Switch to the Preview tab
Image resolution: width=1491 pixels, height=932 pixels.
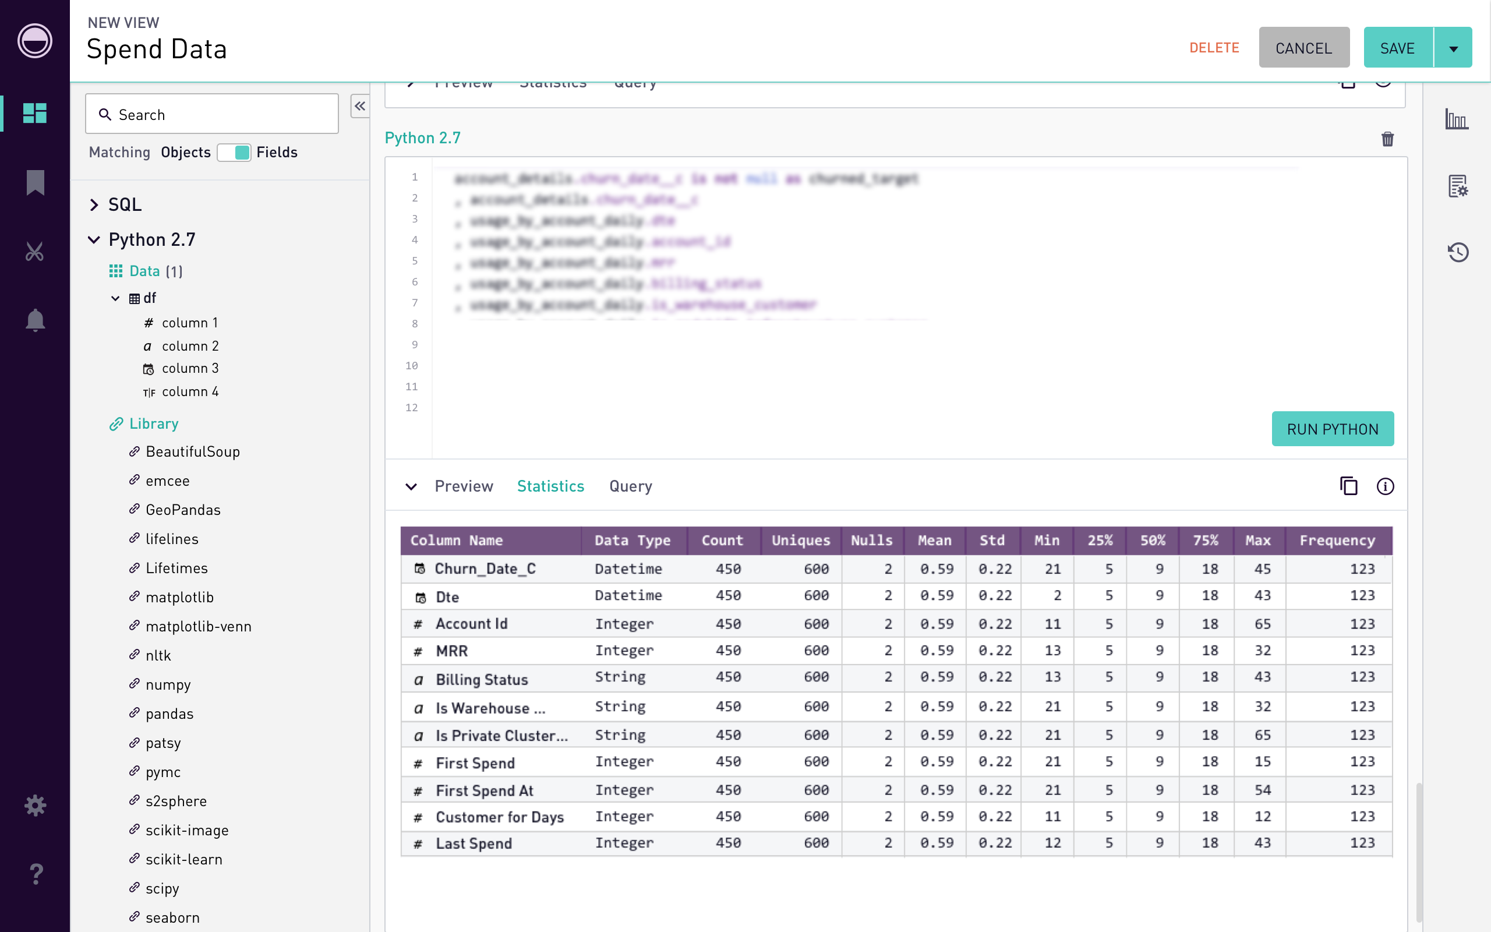click(464, 486)
